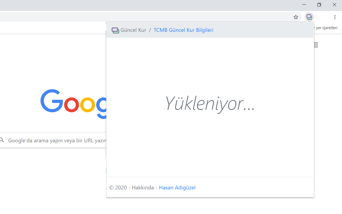Bookmark this page with the star icon
342x214 pixels.
tap(296, 17)
